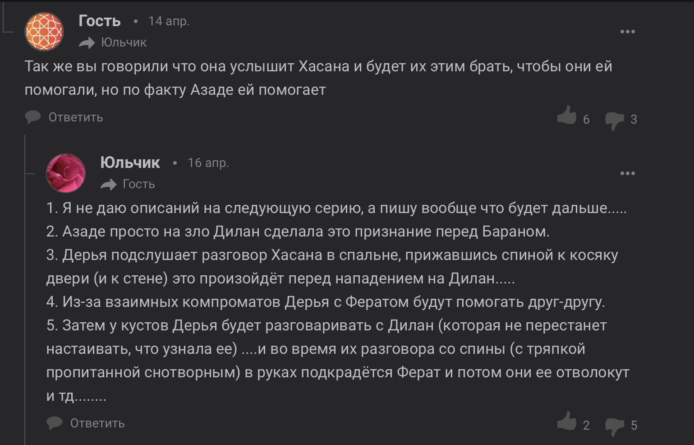
Task: Click thumbs up on Юльчик's numbered reply
Action: [567, 422]
